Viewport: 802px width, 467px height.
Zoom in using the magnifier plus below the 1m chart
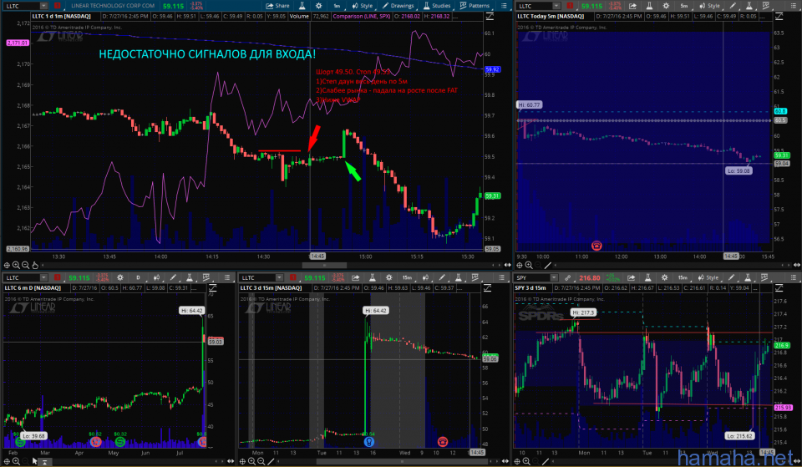pos(17,265)
